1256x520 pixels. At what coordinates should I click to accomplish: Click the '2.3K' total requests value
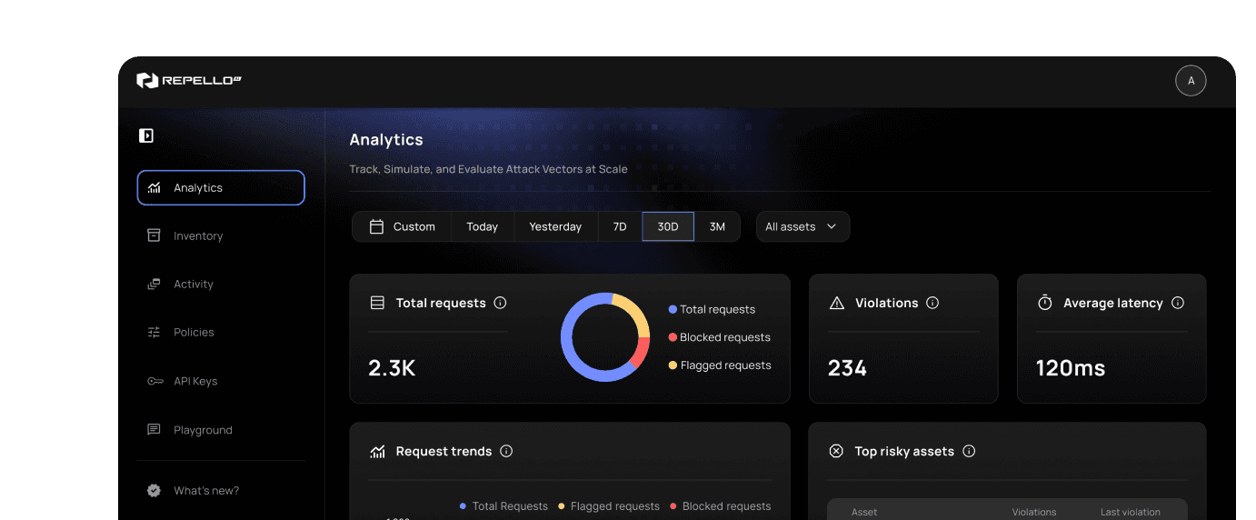[x=392, y=368]
